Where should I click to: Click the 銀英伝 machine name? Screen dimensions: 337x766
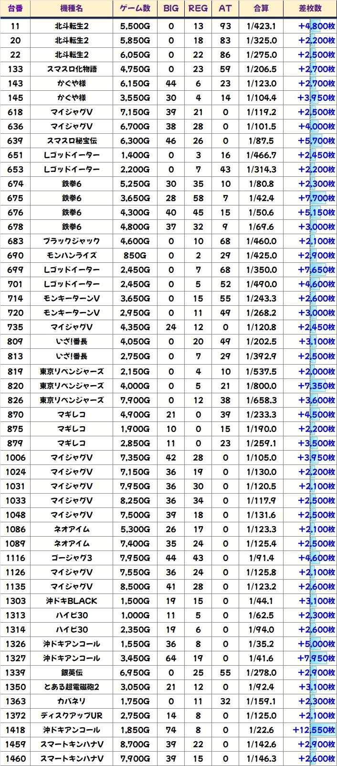click(72, 673)
